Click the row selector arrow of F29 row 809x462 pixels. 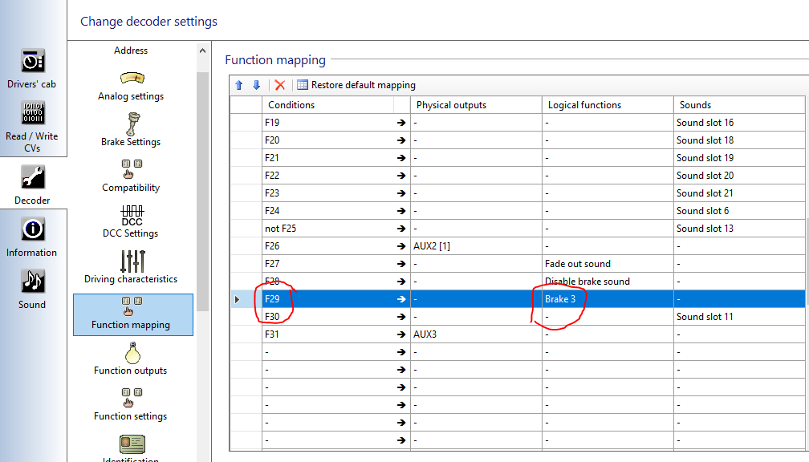[x=238, y=300]
